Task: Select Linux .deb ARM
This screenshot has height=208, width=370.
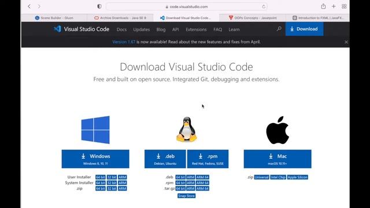Action: [x=191, y=177]
